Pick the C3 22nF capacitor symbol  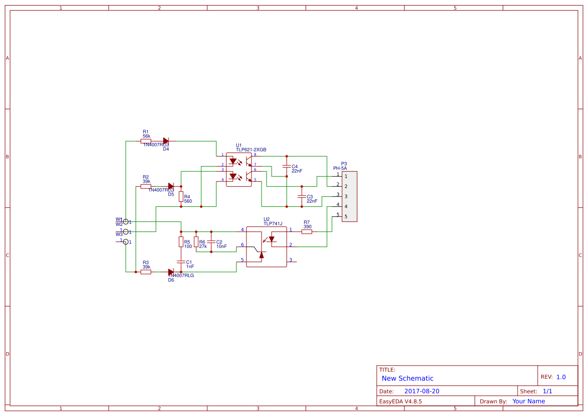(x=302, y=196)
